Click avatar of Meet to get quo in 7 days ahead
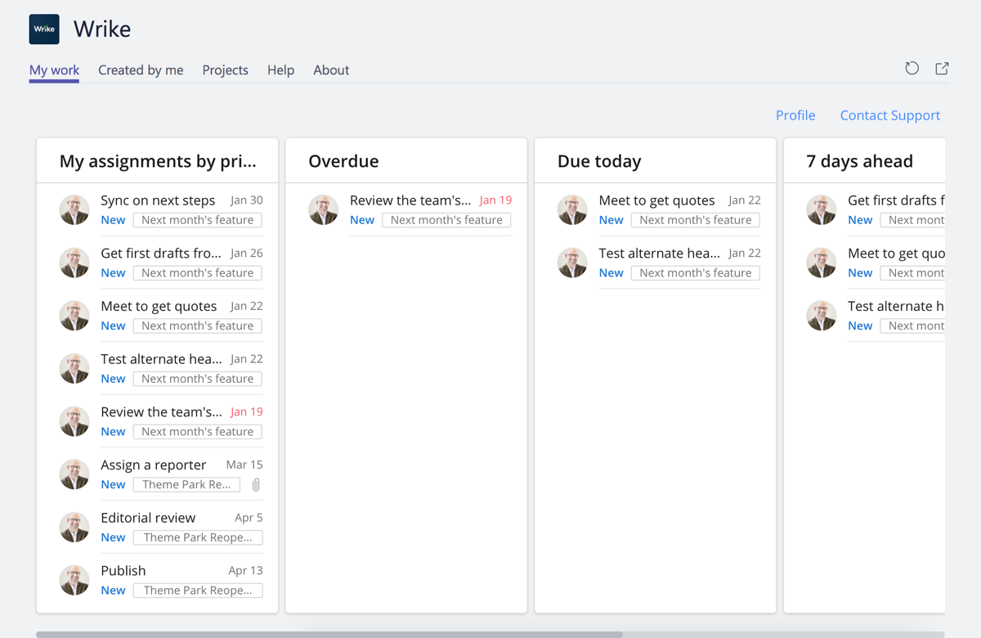This screenshot has height=638, width=981. [x=822, y=263]
